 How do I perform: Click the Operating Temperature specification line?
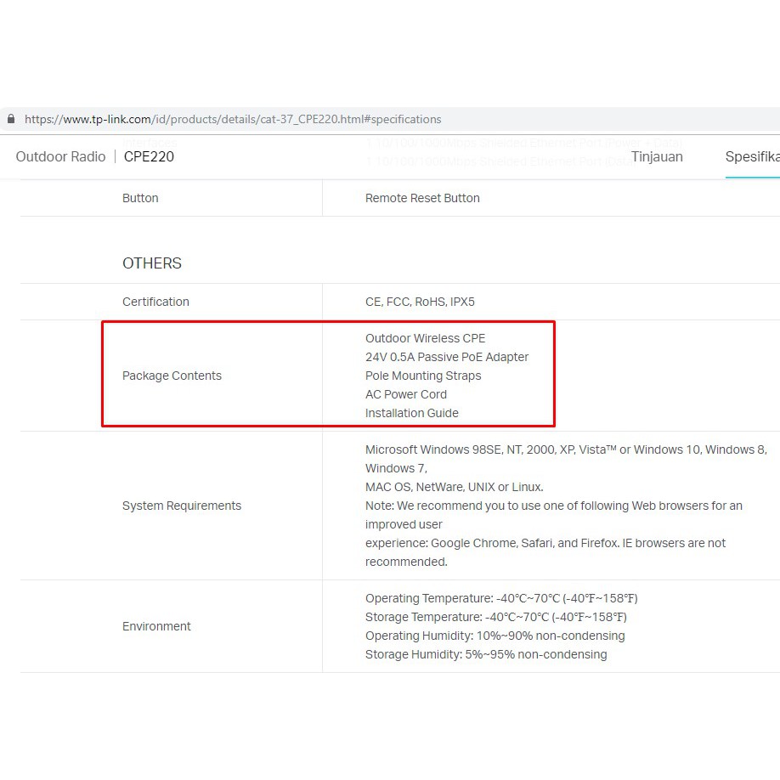click(x=501, y=598)
